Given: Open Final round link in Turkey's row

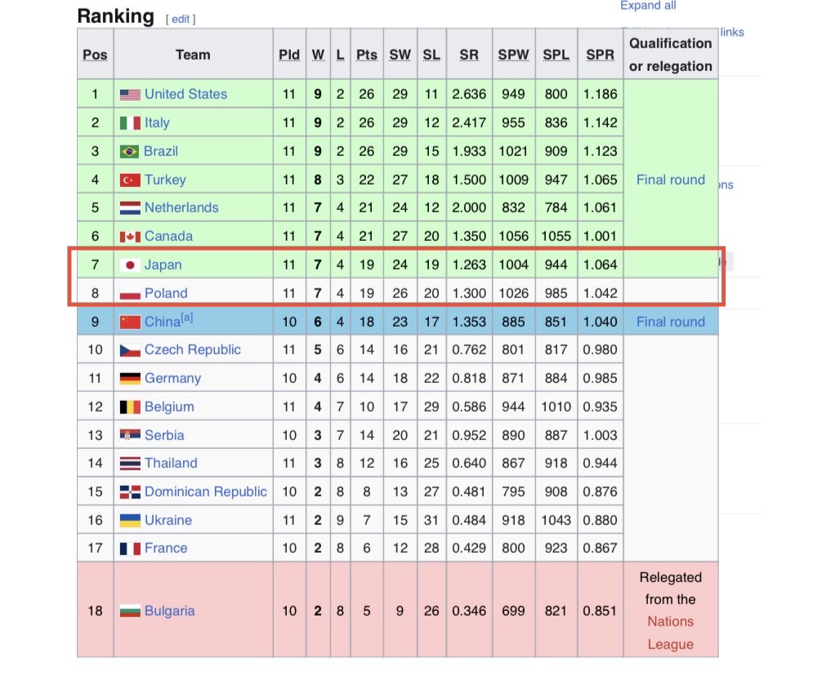Looking at the screenshot, I should pos(670,180).
